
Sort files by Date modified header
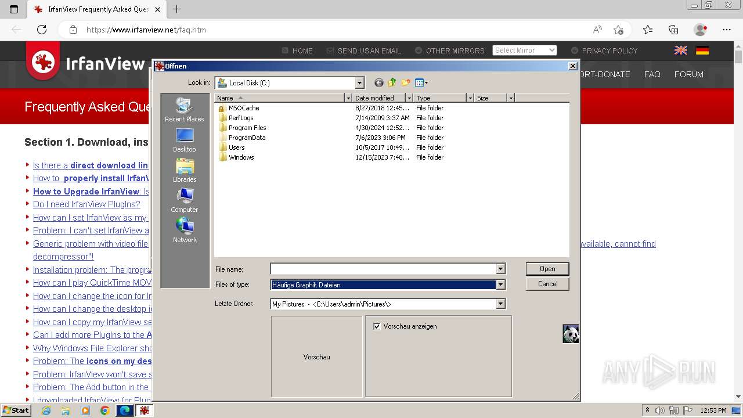coord(379,98)
